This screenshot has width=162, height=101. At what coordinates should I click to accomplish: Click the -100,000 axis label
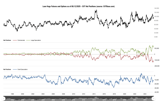tap(157, 60)
